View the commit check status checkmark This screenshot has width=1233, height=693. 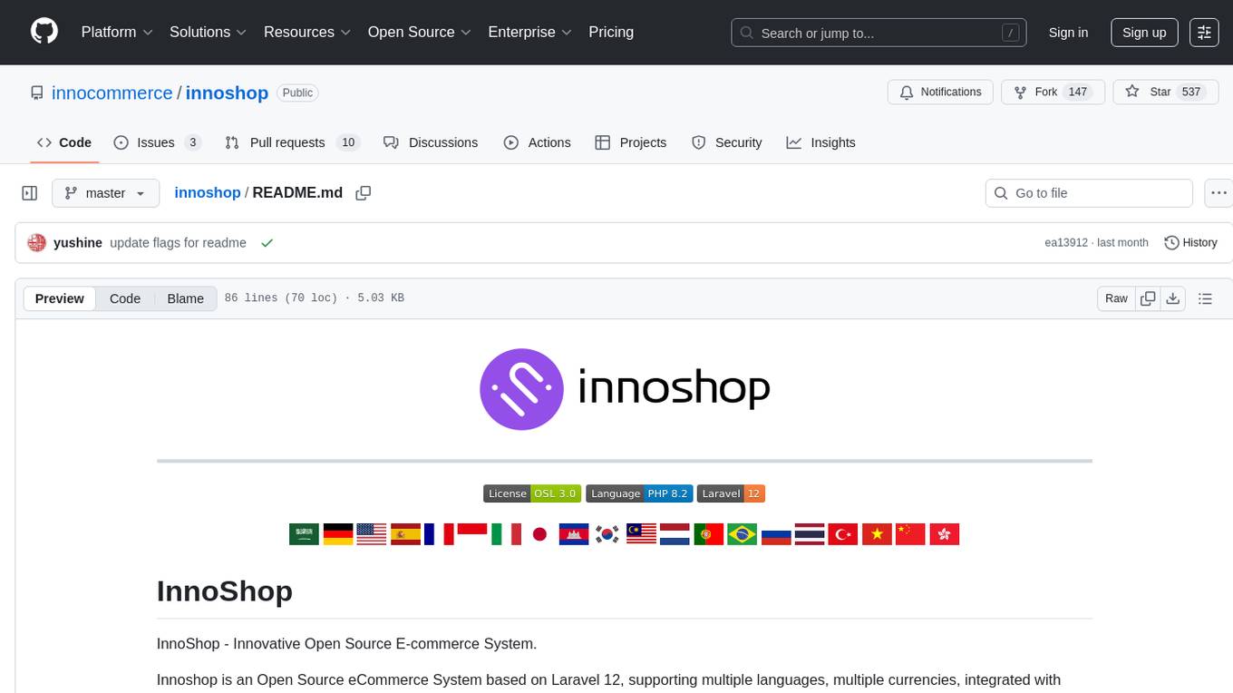[267, 243]
